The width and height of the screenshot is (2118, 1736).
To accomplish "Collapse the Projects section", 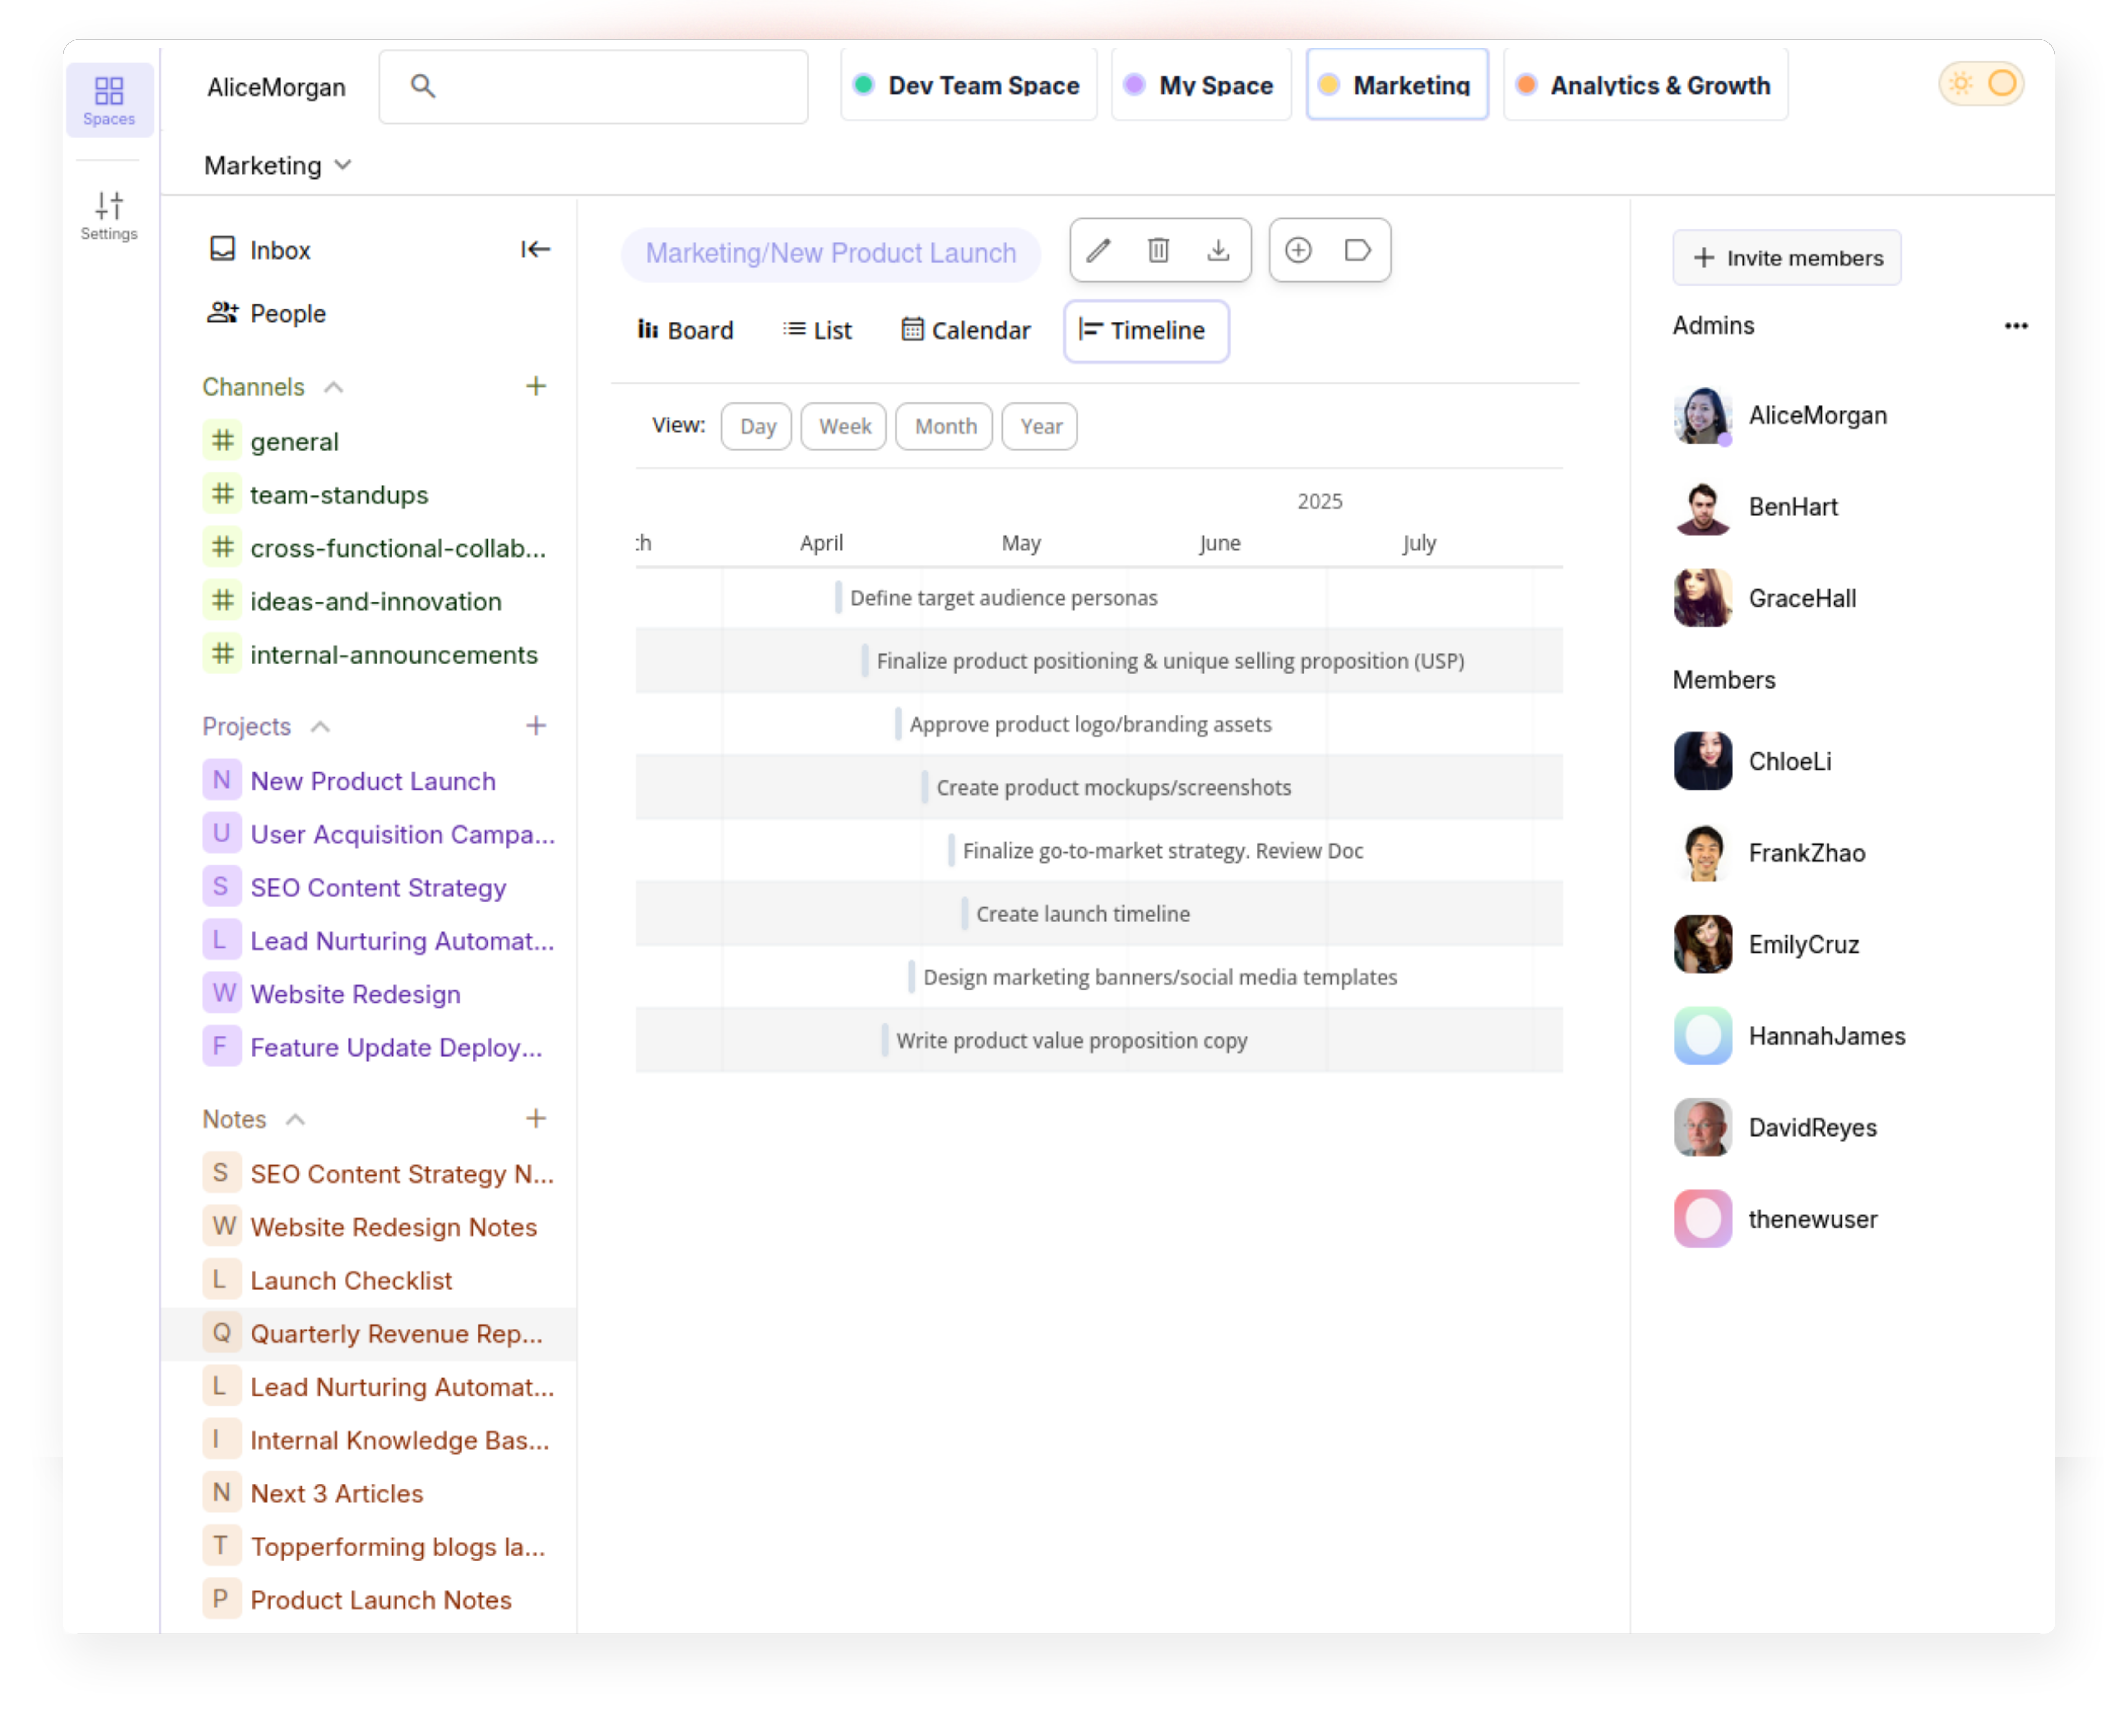I will (x=320, y=727).
